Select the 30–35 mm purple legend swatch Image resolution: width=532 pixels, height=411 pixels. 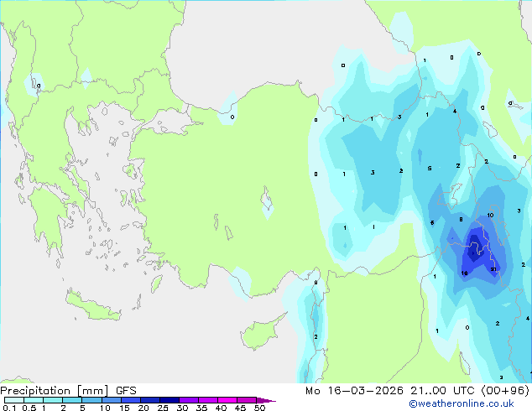click(188, 400)
